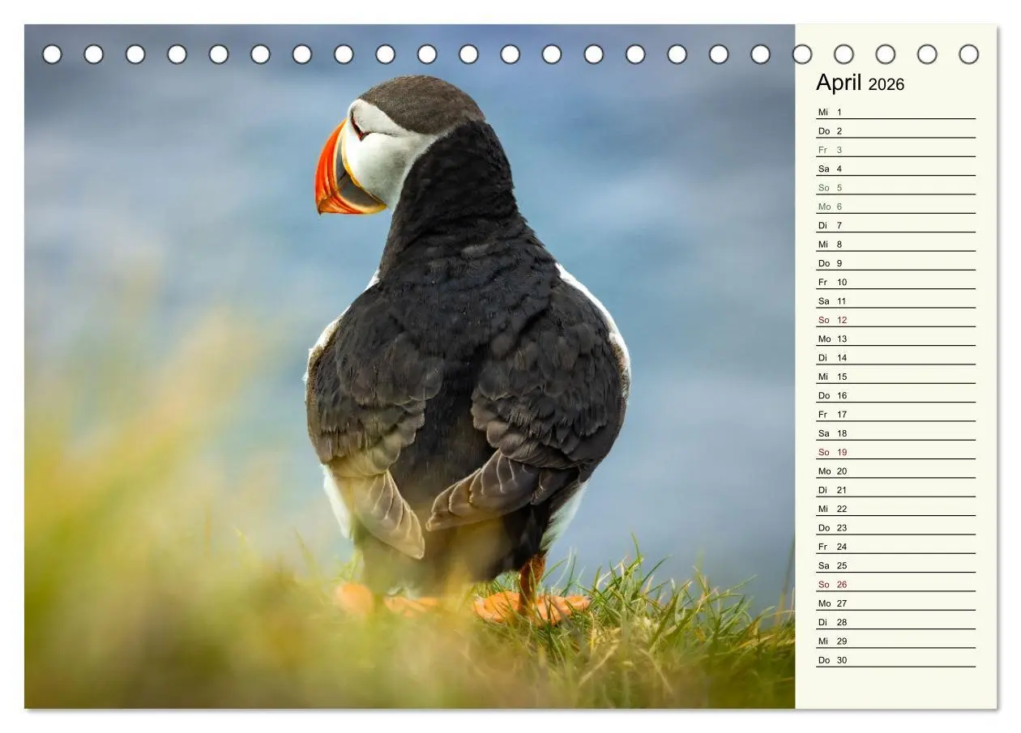This screenshot has width=1021, height=733.
Task: Select the 'Sa 25' date row
Action: tap(895, 565)
